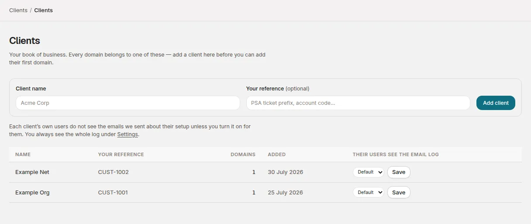Click reference CUST-1001
The image size is (531, 224).
click(113, 192)
